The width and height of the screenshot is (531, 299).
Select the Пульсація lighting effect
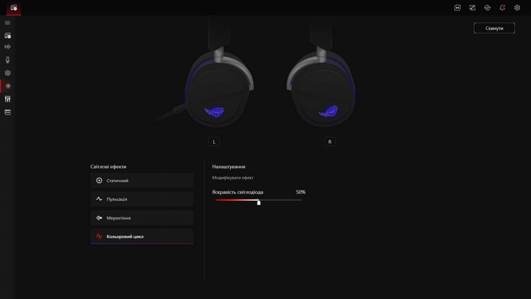[x=142, y=199]
